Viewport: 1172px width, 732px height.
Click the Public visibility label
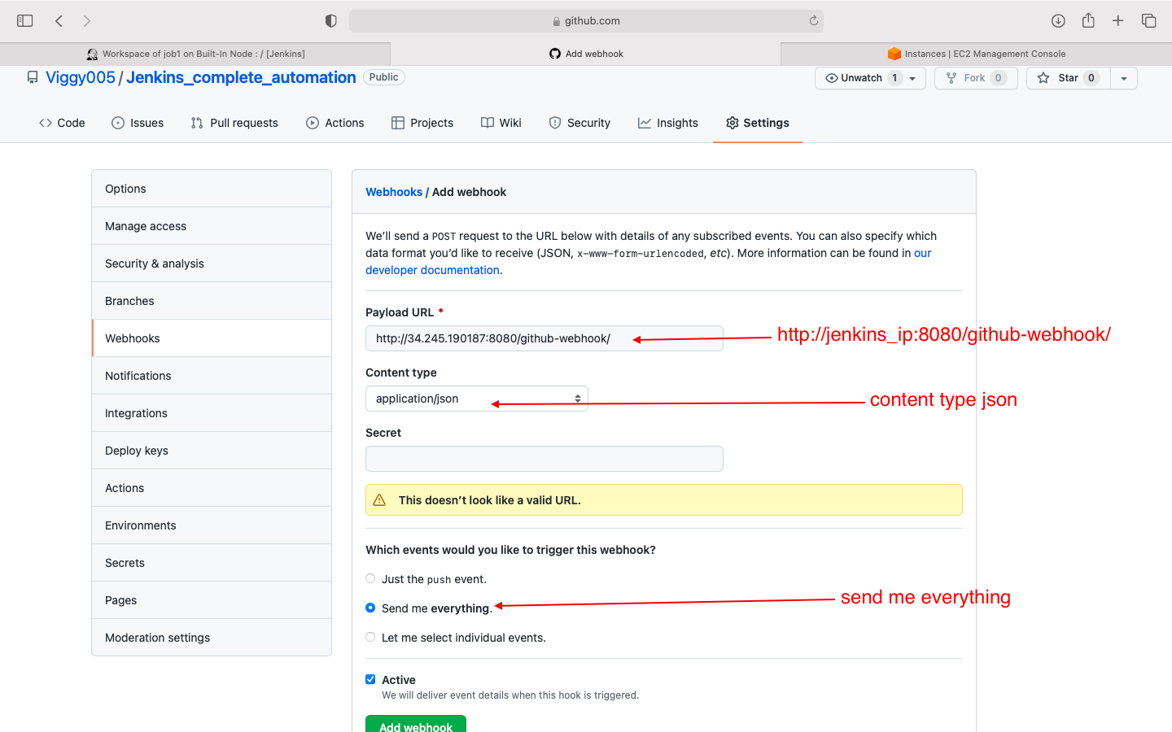384,77
